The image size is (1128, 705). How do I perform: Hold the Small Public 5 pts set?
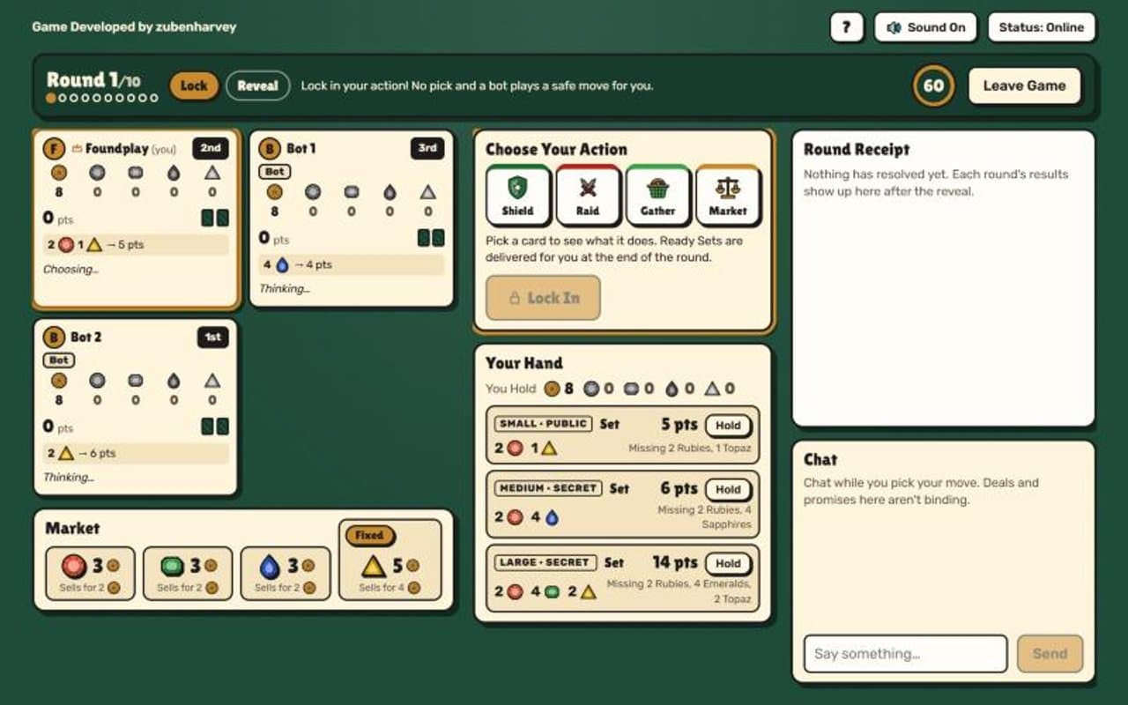(728, 426)
